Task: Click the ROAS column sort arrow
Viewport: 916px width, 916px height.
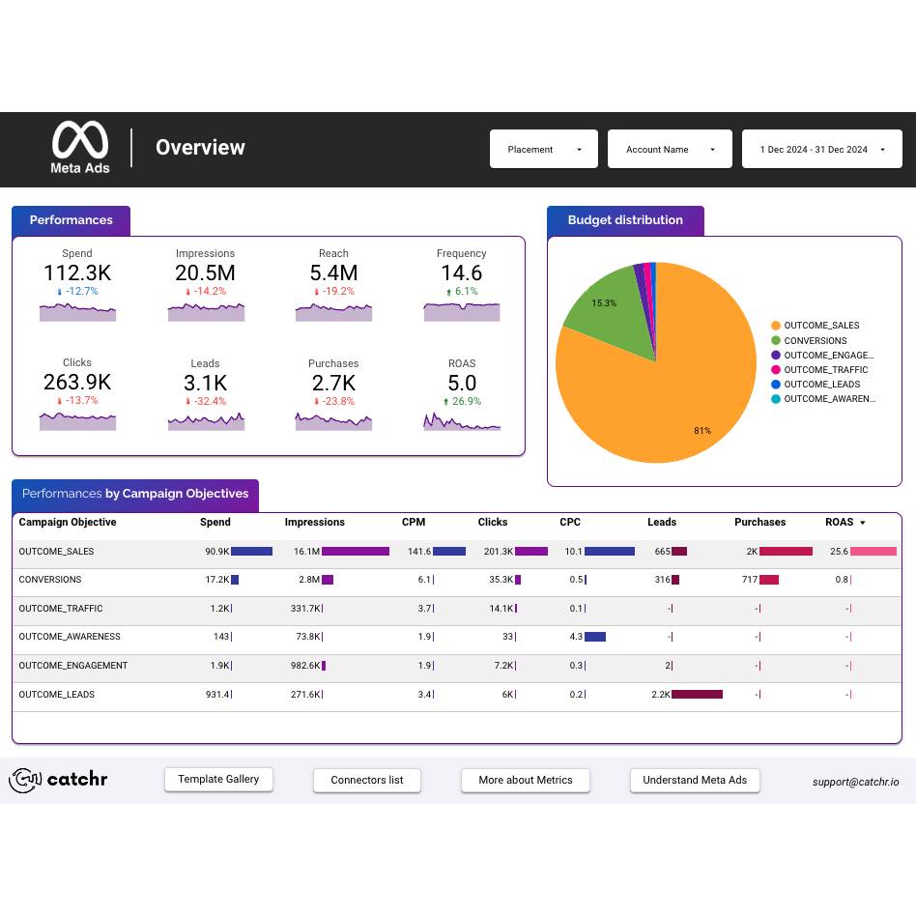Action: click(x=863, y=523)
